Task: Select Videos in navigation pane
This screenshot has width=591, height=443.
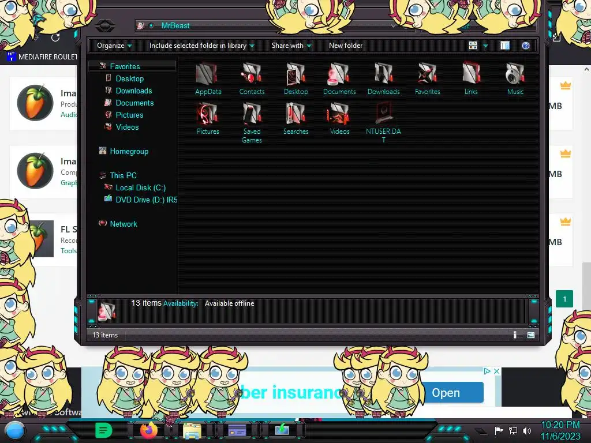Action: click(x=127, y=127)
